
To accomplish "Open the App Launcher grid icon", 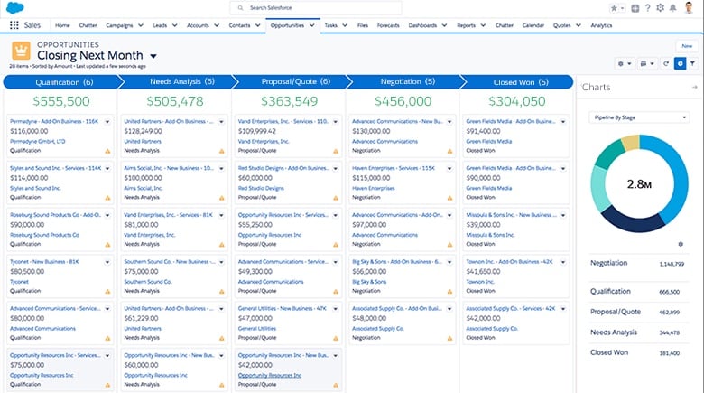I will click(14, 25).
